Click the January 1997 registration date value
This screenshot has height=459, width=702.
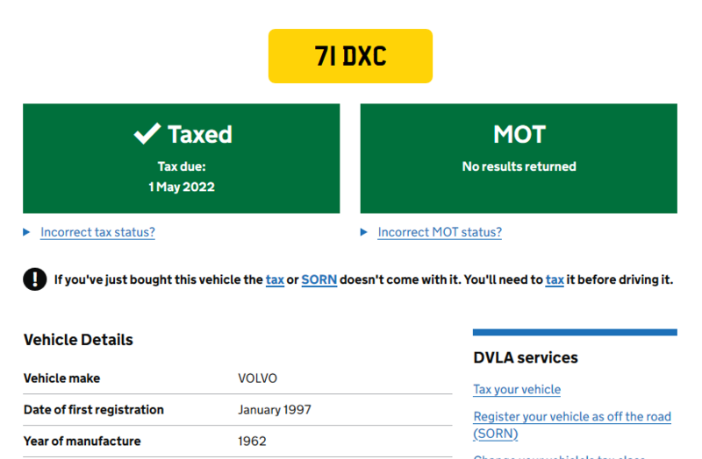274,409
